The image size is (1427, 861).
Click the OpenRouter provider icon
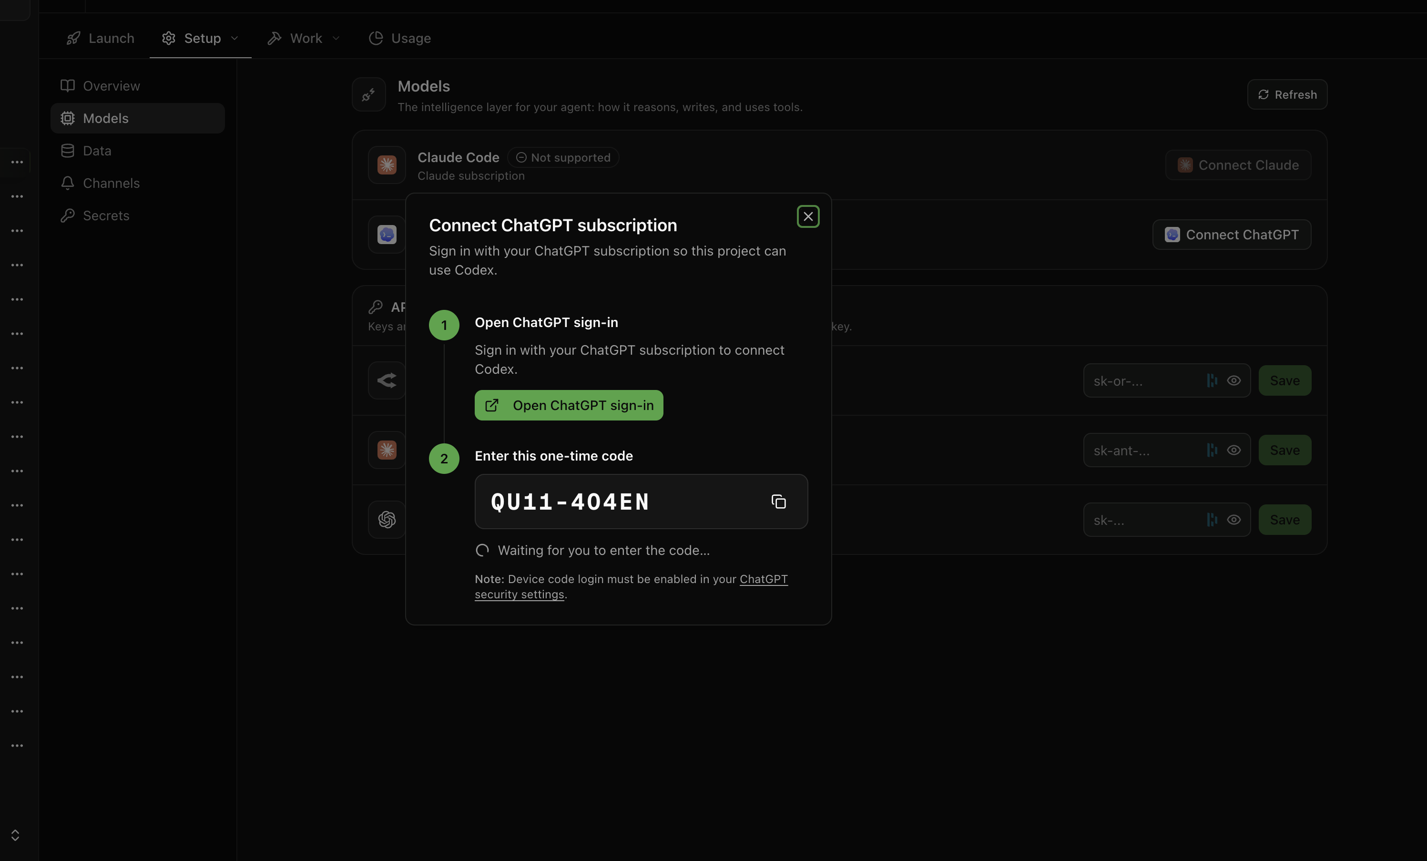point(387,380)
